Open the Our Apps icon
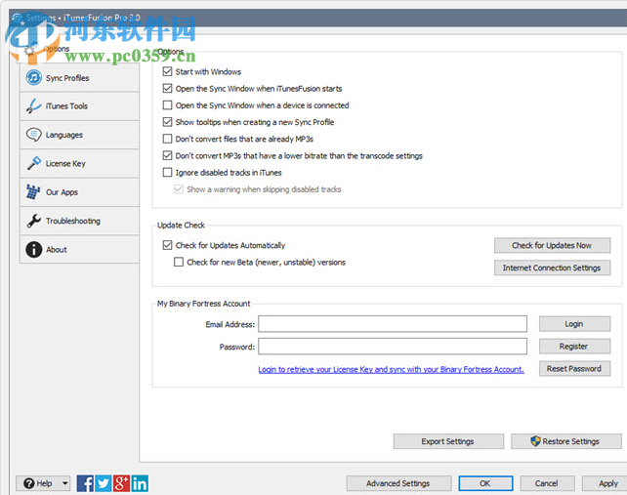This screenshot has width=627, height=495. [33, 192]
